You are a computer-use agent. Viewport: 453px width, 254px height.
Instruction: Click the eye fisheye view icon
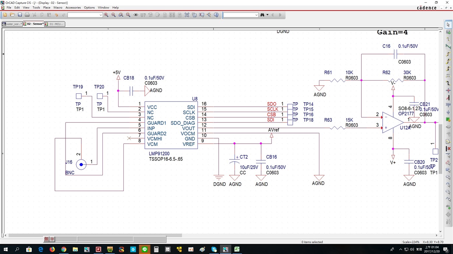136,15
